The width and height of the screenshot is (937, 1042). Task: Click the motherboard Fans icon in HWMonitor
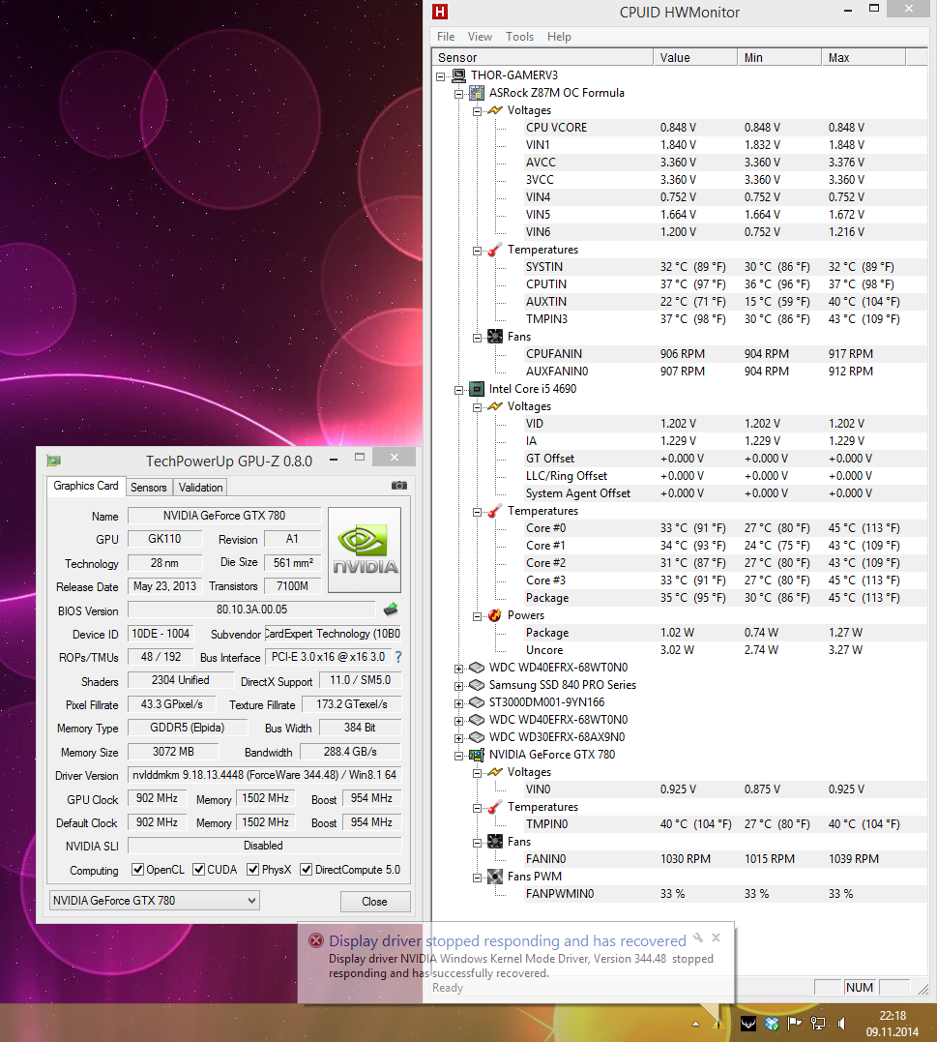(495, 337)
